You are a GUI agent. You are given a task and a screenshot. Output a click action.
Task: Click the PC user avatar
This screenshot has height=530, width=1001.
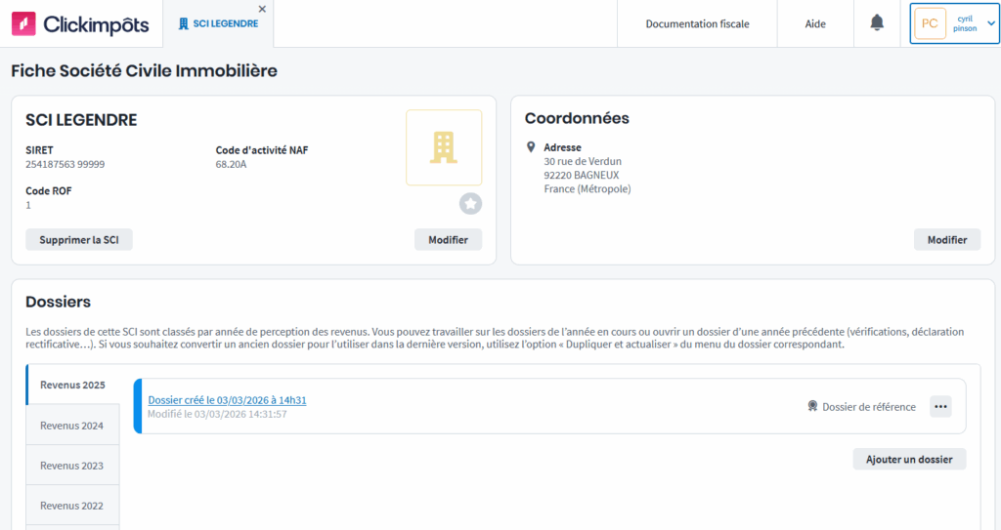pyautogui.click(x=929, y=23)
